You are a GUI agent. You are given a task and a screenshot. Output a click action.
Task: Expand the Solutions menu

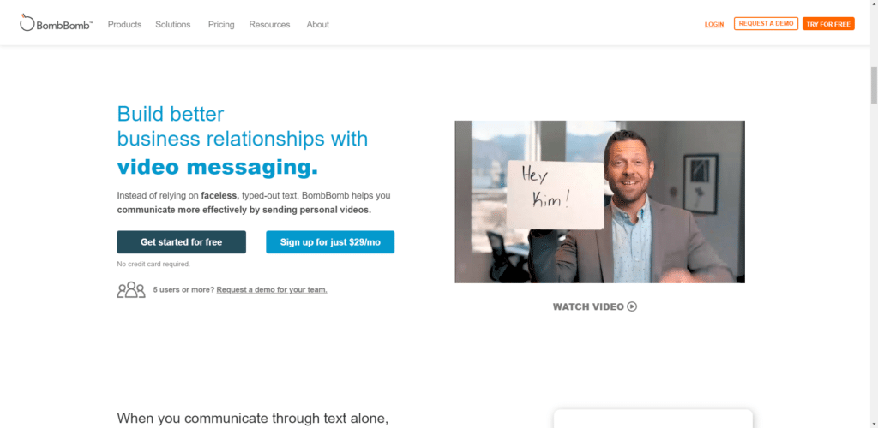pos(173,25)
